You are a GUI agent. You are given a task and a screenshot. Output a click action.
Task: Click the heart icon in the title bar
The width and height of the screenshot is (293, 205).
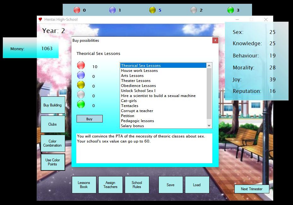40,19
